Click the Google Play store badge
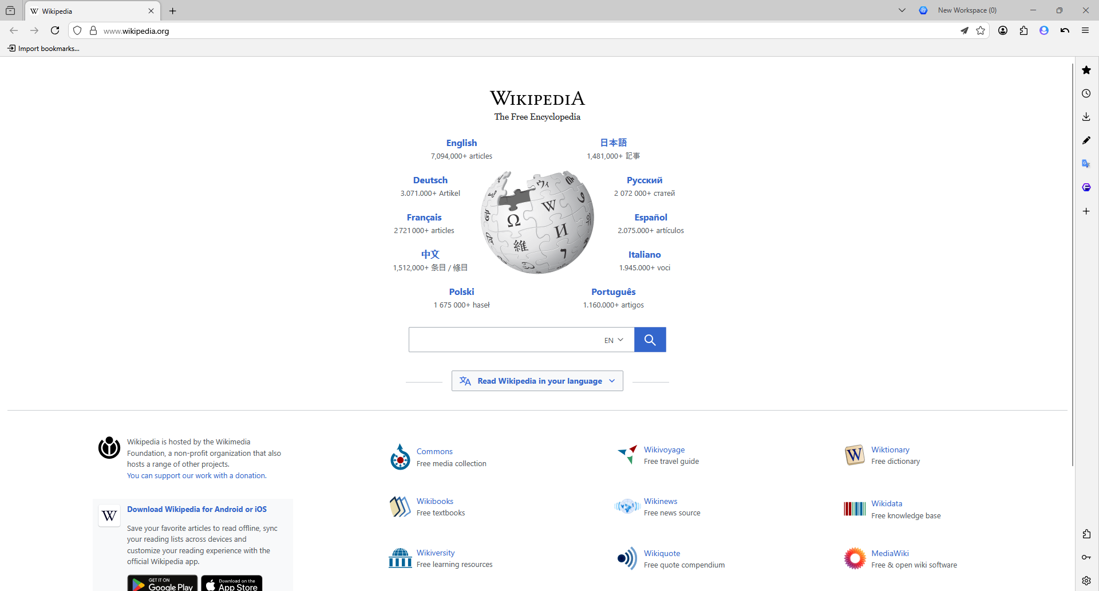 point(163,583)
